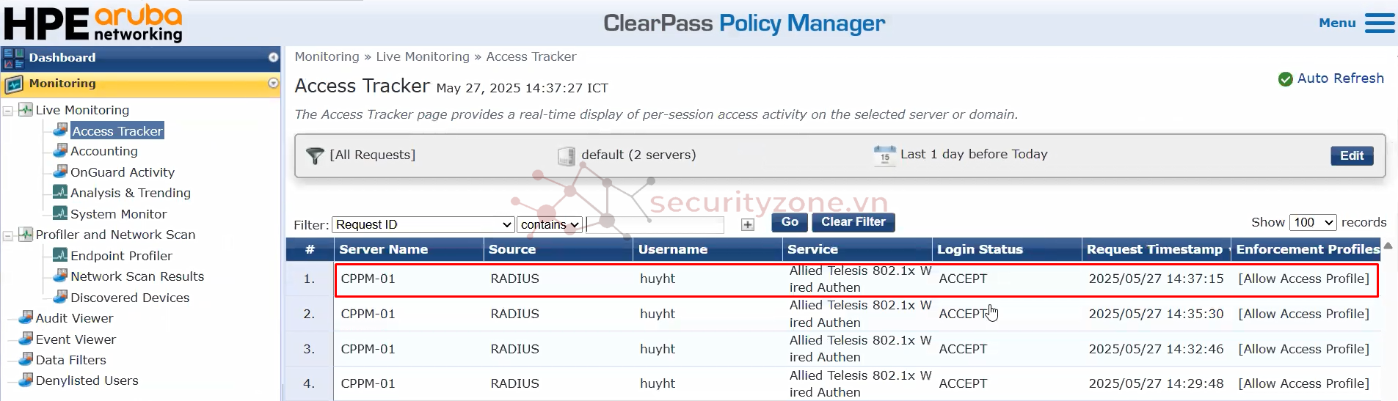This screenshot has height=401, width=1398.
Task: Select Accounting in the sidebar tree
Action: 103,151
